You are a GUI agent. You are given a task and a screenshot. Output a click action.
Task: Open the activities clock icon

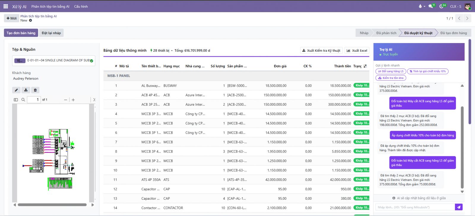pyautogui.click(x=441, y=6)
